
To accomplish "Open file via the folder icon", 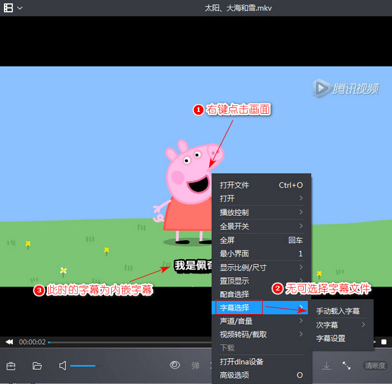I will tap(37, 366).
